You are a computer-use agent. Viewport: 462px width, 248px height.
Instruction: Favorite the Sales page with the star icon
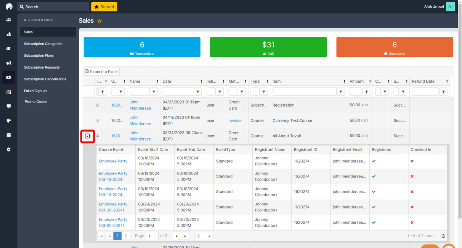99,21
